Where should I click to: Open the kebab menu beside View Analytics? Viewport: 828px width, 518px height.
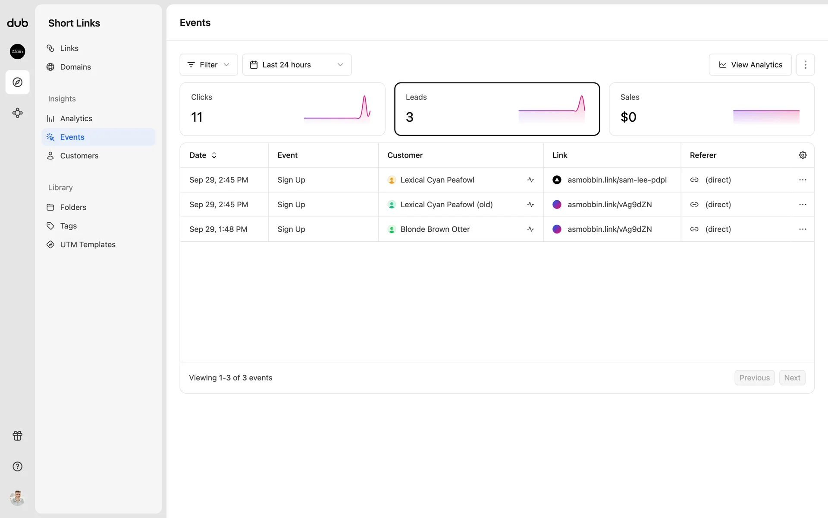click(x=805, y=65)
